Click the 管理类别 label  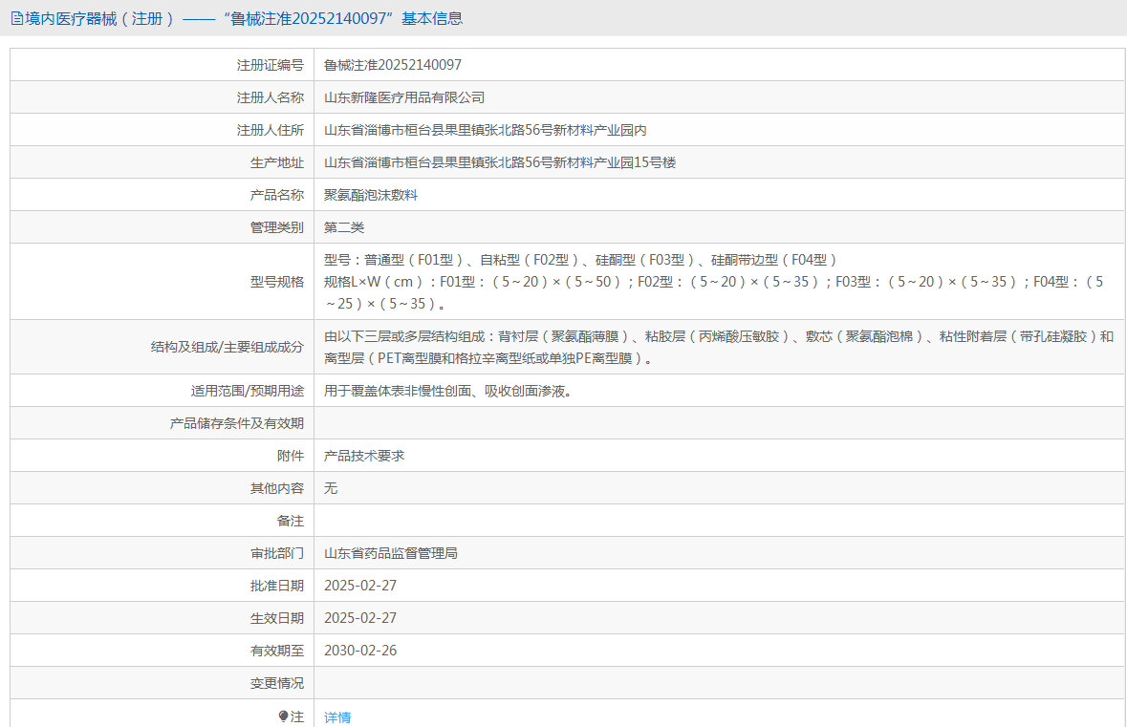276,227
